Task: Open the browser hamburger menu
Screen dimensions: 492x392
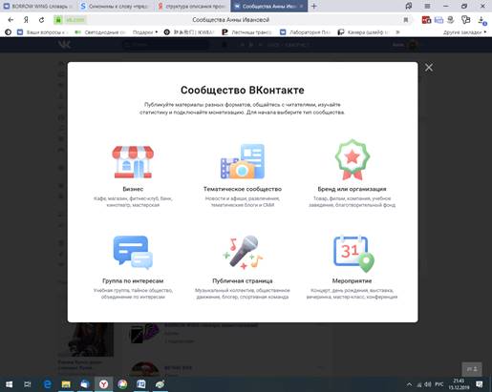Action: [427, 6]
